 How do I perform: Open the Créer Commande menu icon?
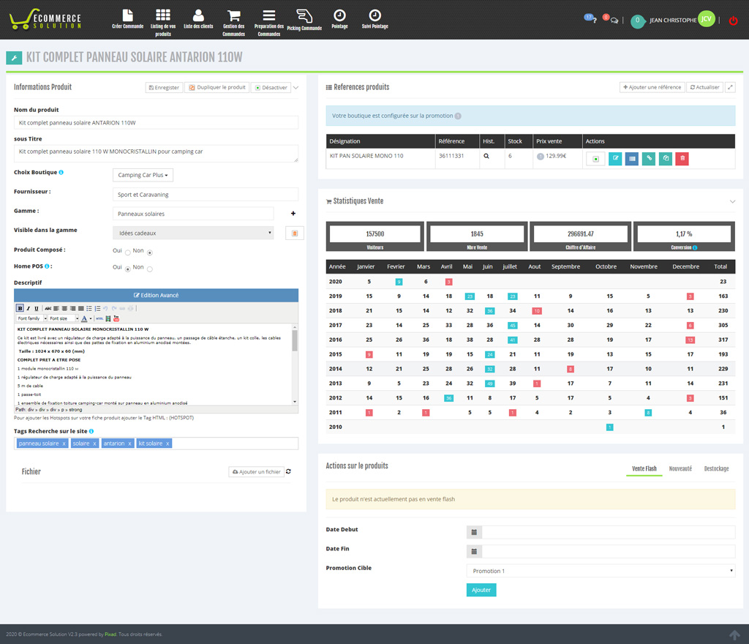pos(127,15)
